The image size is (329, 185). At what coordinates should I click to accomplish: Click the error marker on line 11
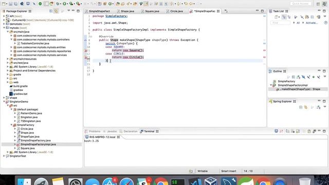point(86,50)
